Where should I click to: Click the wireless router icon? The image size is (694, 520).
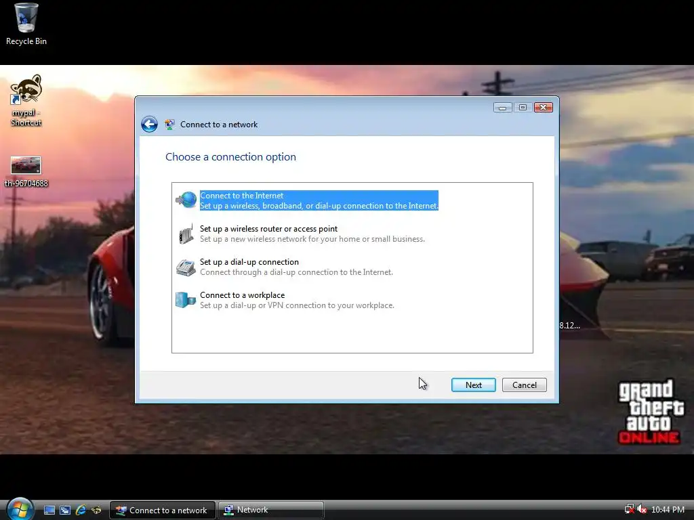pyautogui.click(x=186, y=234)
